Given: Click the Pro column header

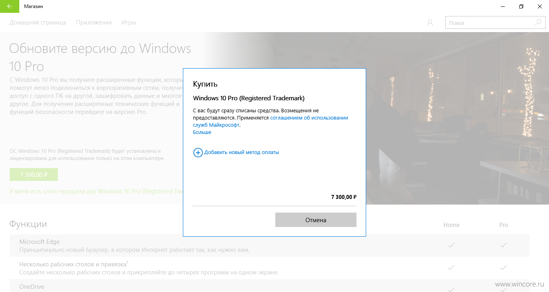Looking at the screenshot, I should point(504,225).
